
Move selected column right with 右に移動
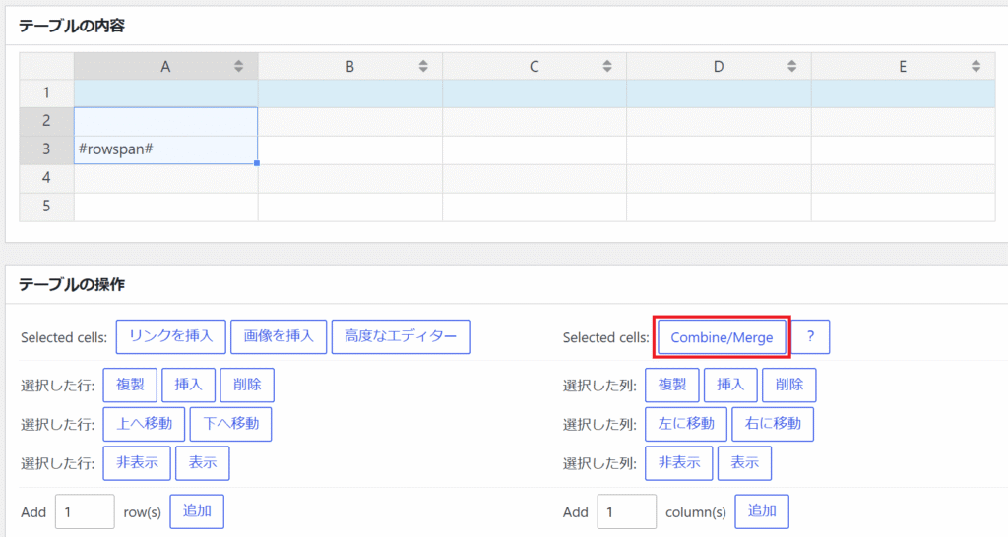click(773, 424)
